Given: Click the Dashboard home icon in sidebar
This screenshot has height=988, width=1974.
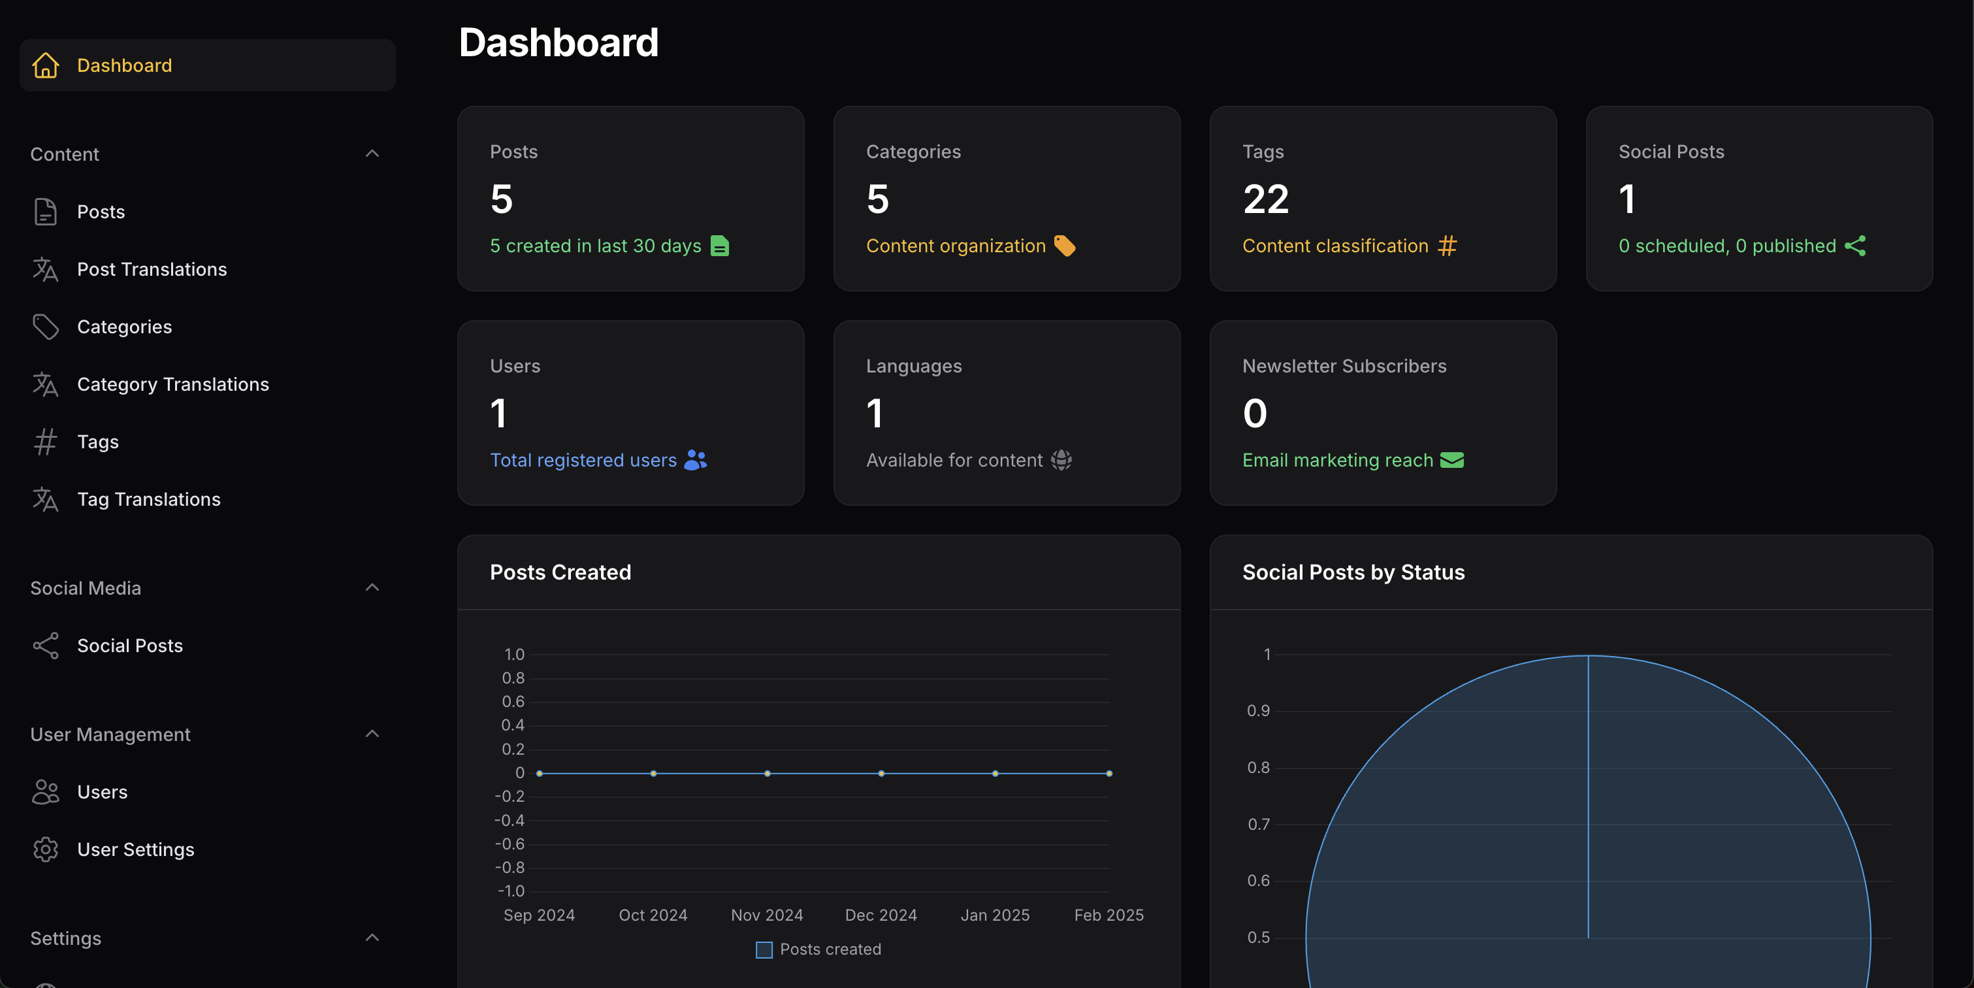Looking at the screenshot, I should point(45,65).
